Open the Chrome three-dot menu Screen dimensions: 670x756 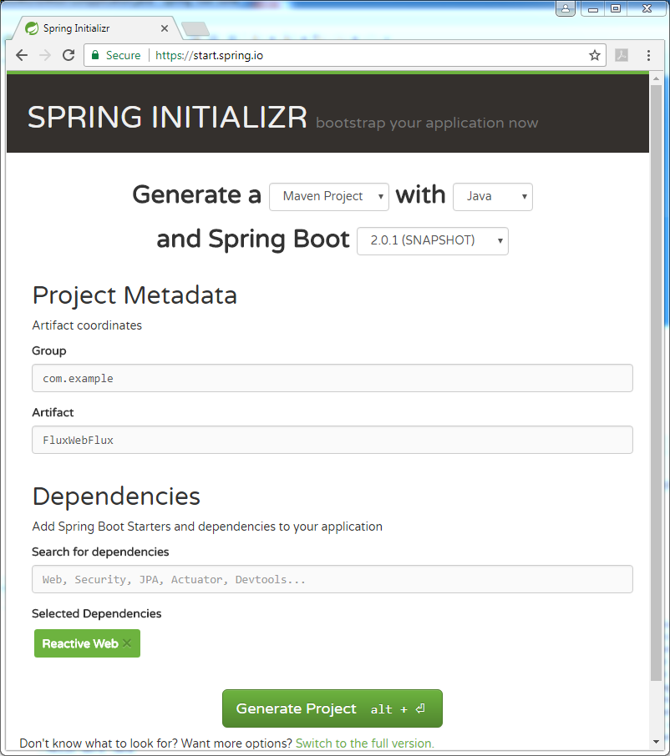pos(648,55)
